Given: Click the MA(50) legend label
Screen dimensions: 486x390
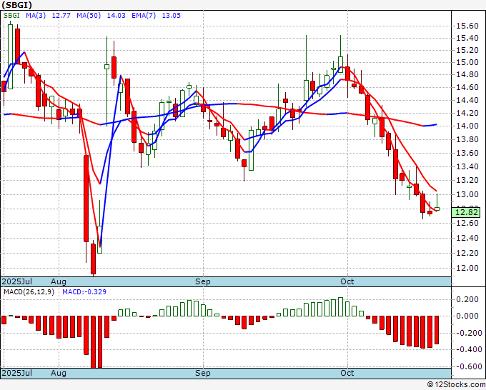Looking at the screenshot, I should coord(89,16).
